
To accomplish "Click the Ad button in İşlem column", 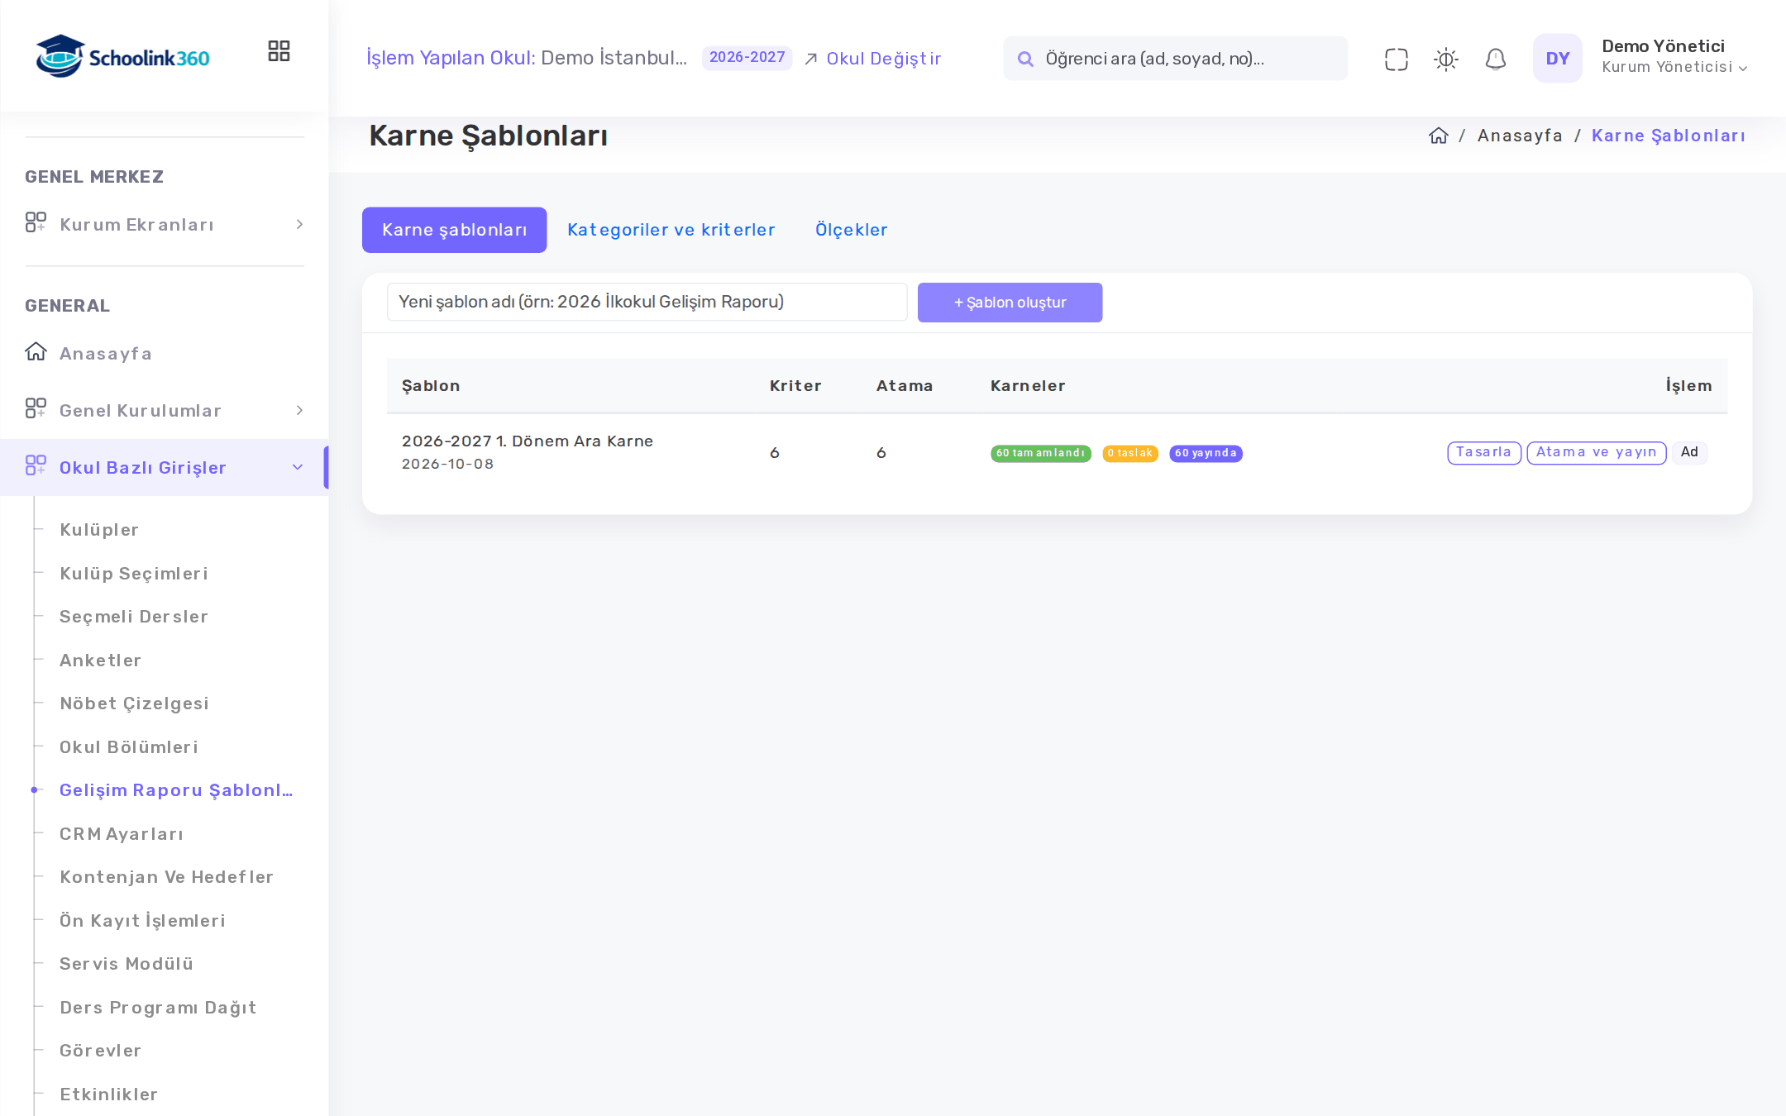I will tap(1689, 452).
